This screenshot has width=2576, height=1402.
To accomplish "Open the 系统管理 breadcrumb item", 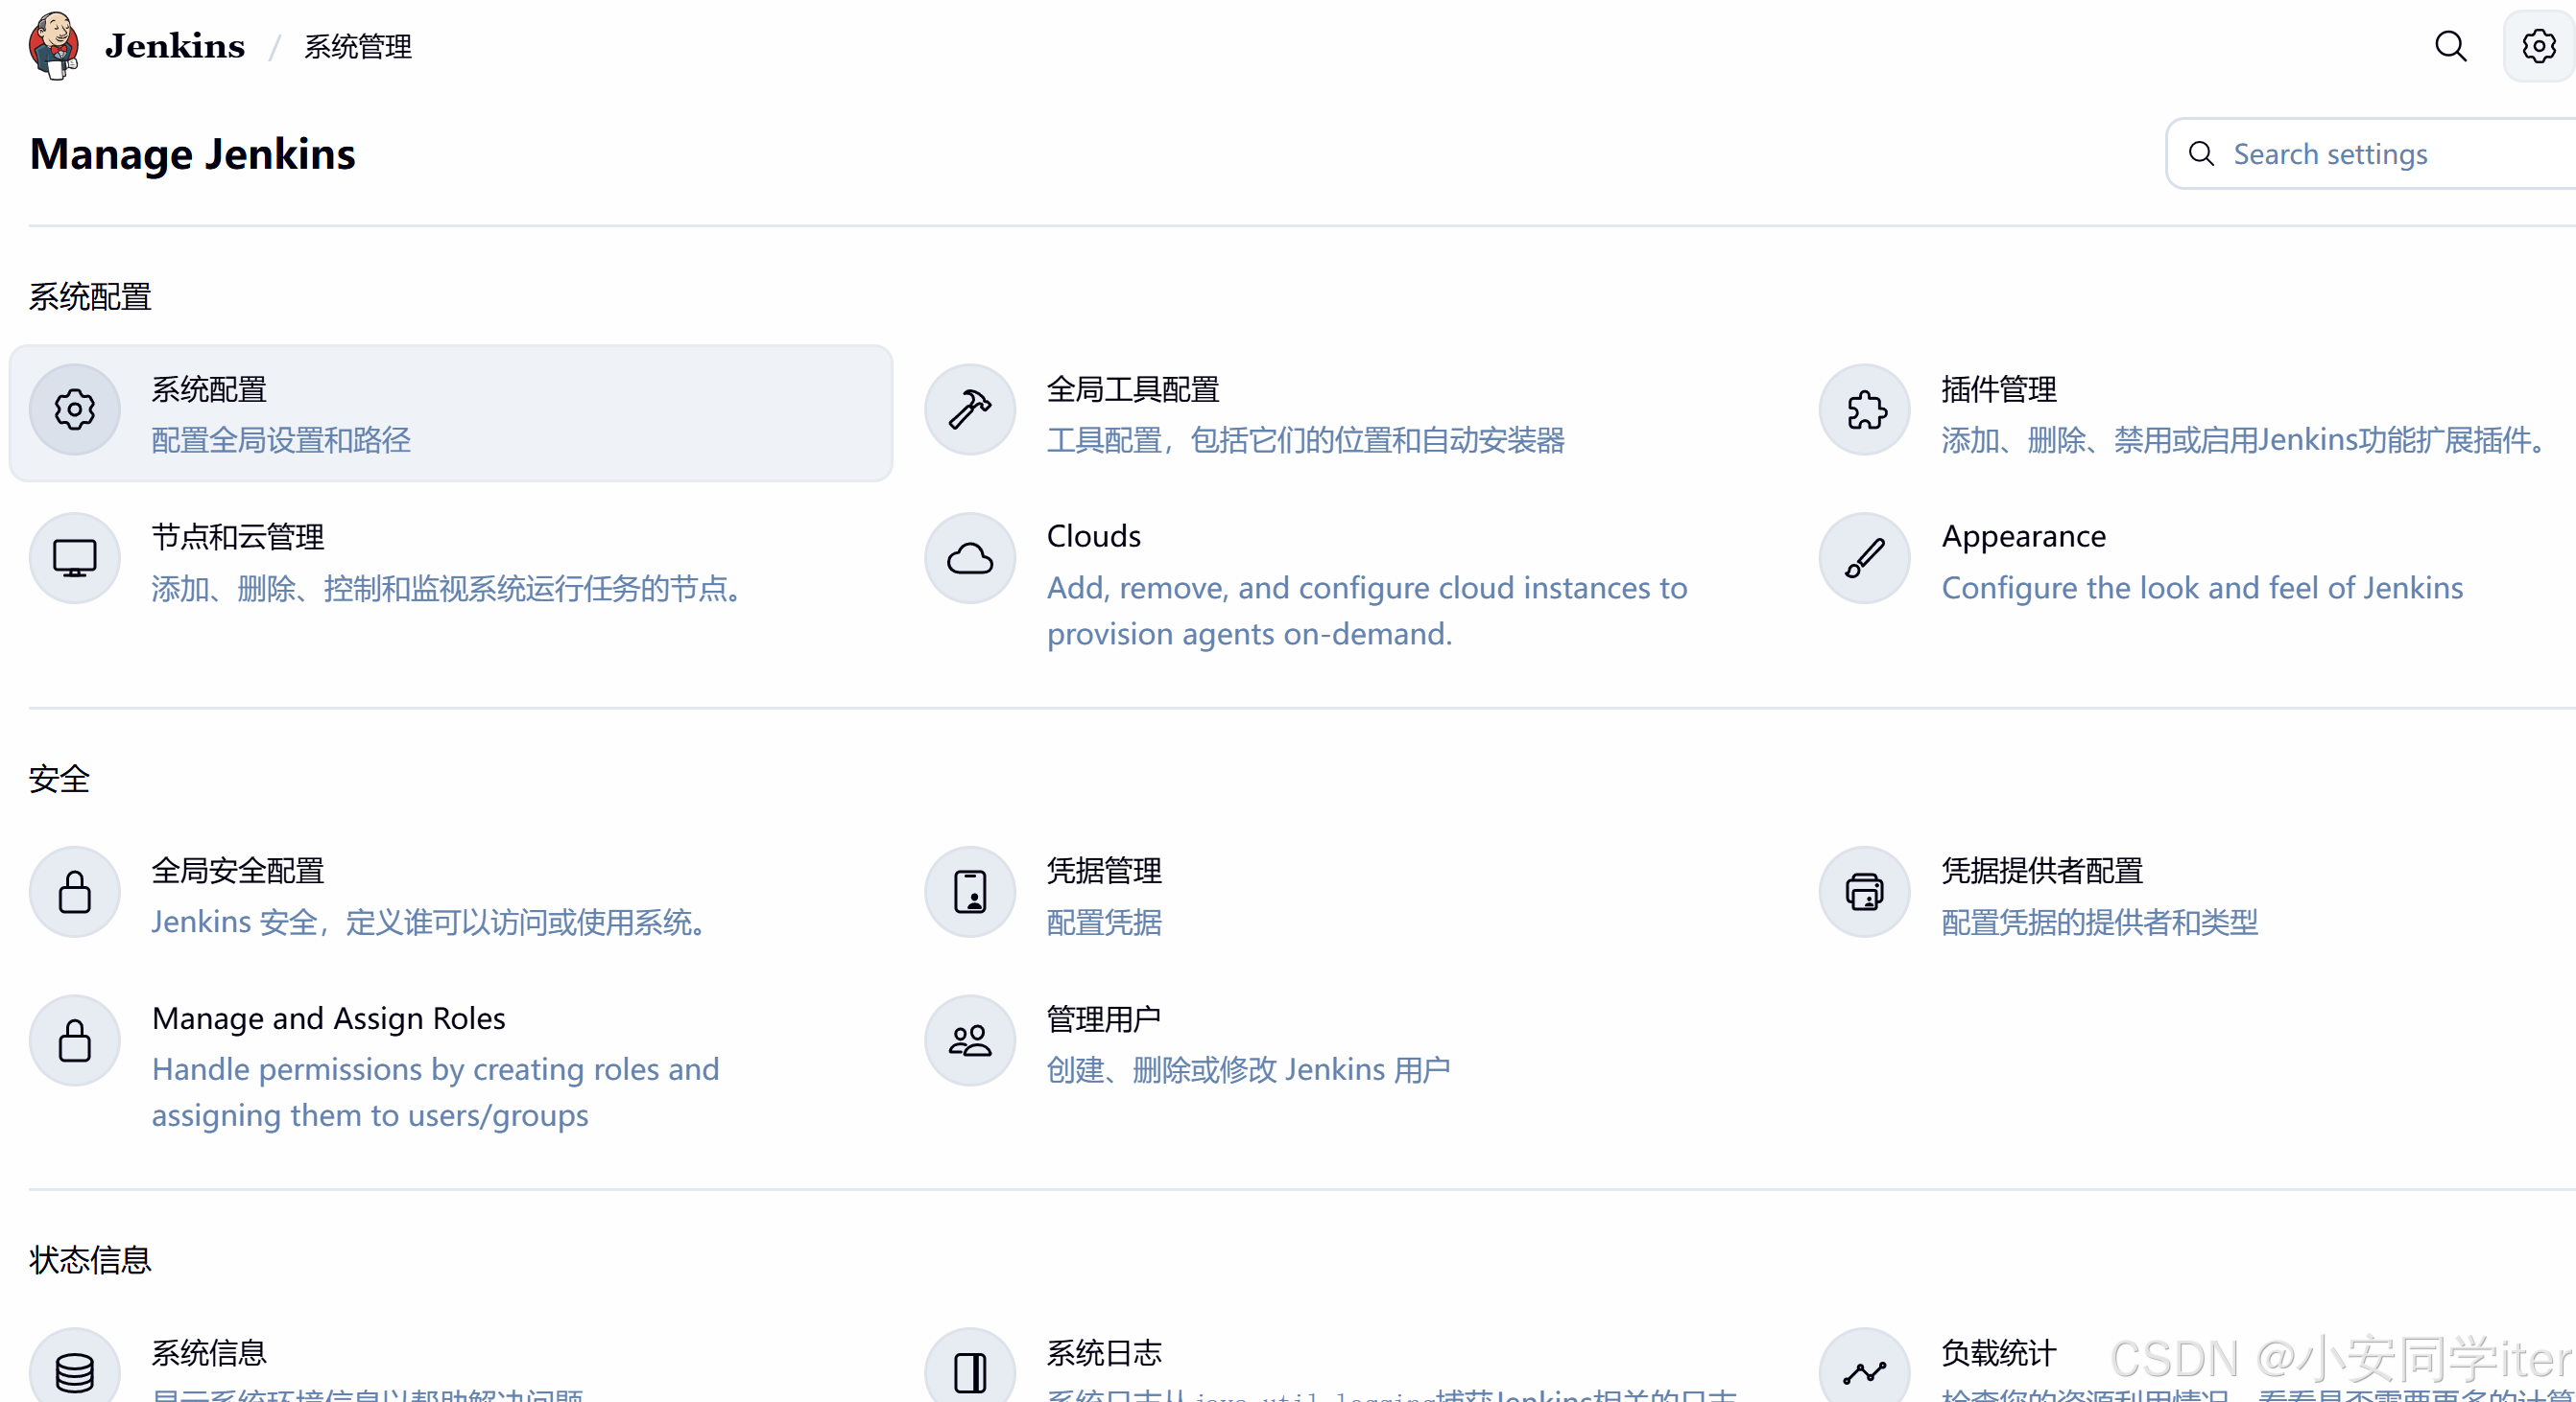I will click(x=357, y=47).
